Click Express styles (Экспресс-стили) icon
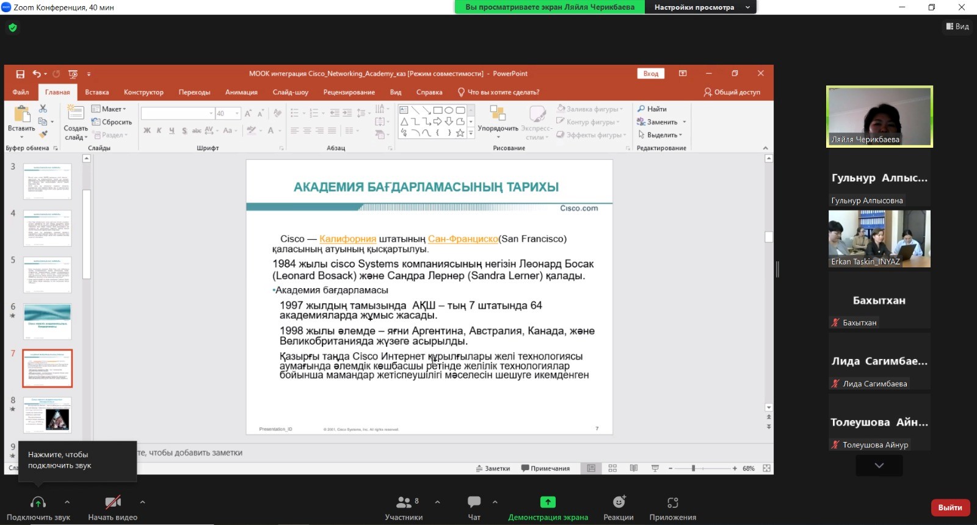Viewport: 977px width, 525px height. 537,114
